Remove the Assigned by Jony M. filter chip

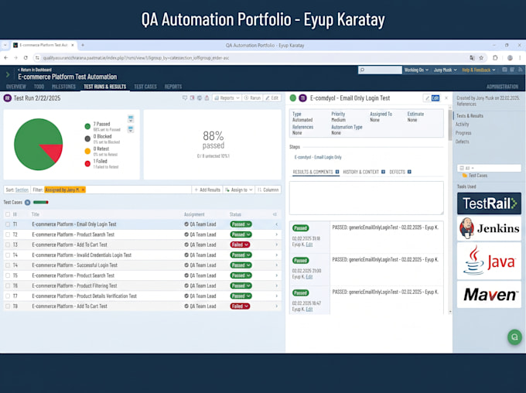point(84,190)
